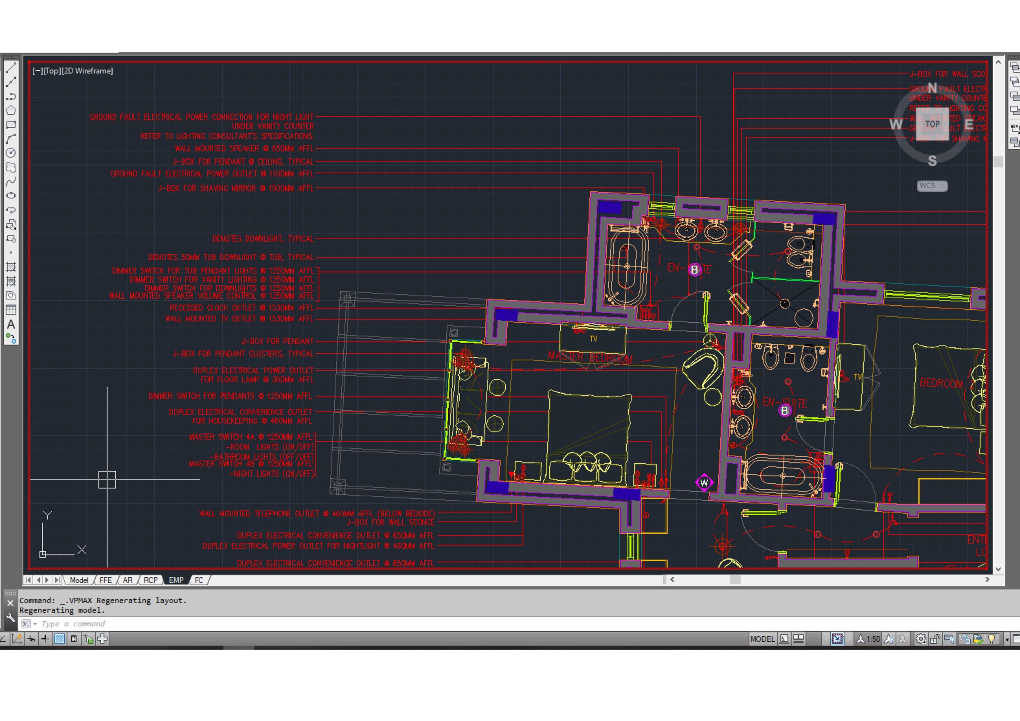Toggle annotation visibility in the status bar
Screen dimensions: 1020x721
pos(889,639)
